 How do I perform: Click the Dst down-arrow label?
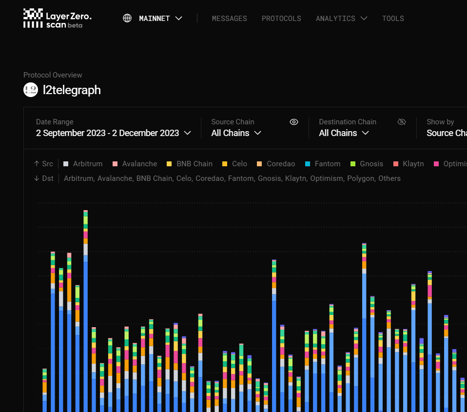tap(43, 178)
